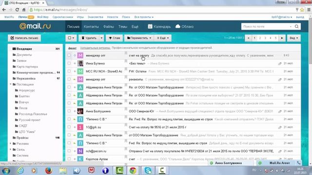The image size is (312, 175).
Task: Switch to Темы tab
Action: [122, 27]
